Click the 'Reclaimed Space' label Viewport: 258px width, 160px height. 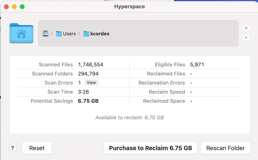(164, 101)
